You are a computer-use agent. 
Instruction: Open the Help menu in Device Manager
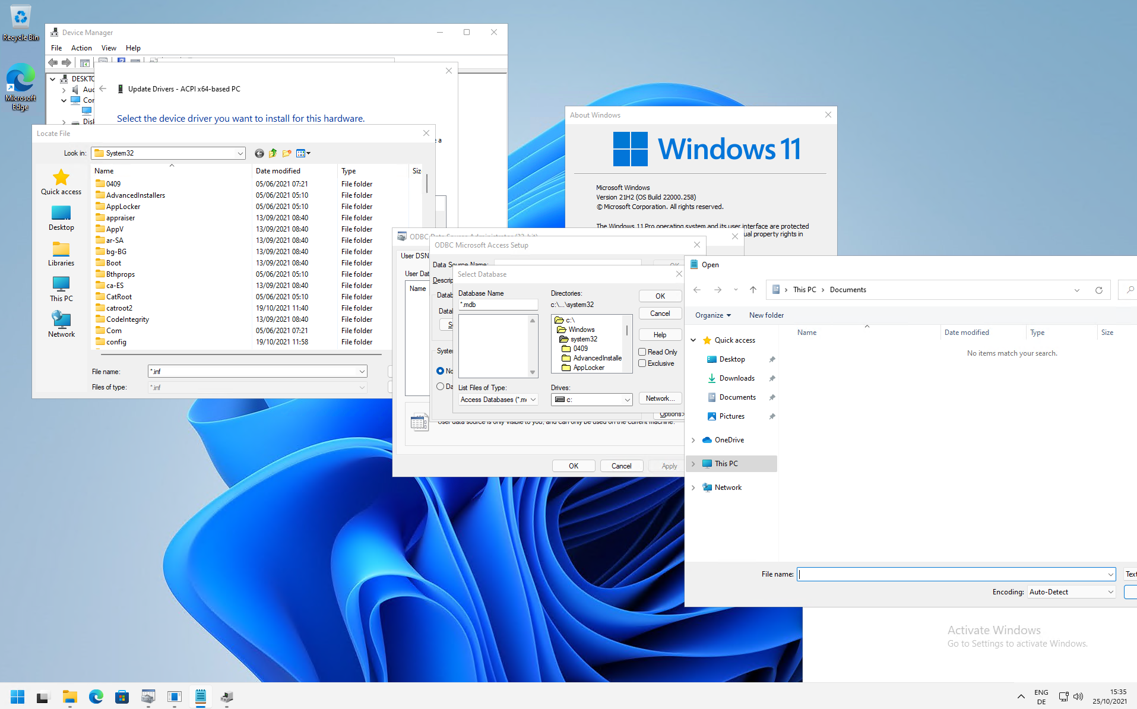(x=133, y=48)
